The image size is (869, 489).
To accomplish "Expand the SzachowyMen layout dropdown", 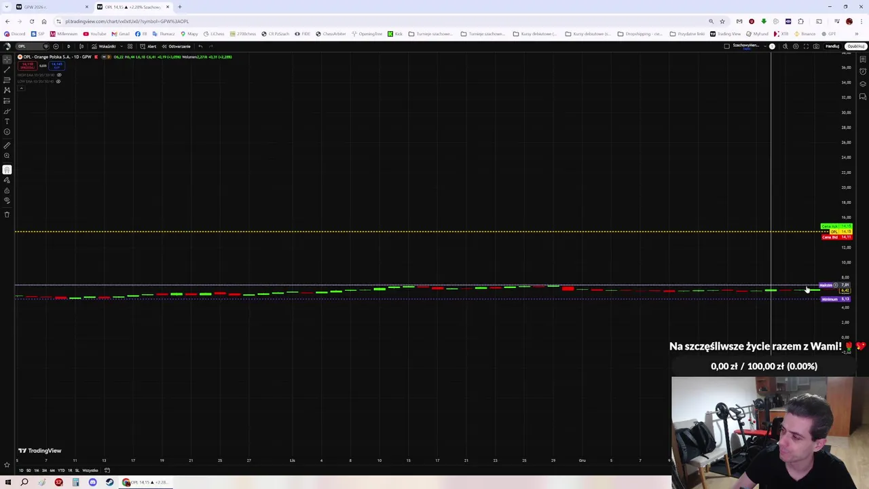I will (765, 46).
